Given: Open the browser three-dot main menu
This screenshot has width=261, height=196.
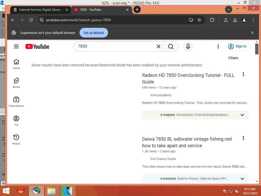Looking at the screenshot, I should [253, 20].
